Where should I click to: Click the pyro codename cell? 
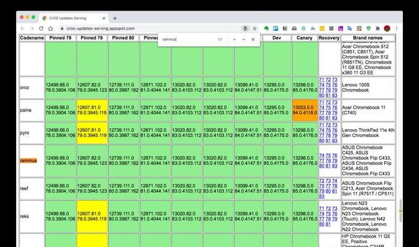(x=32, y=133)
